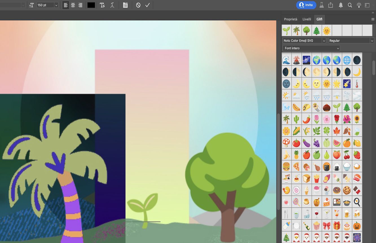The width and height of the screenshot is (376, 243).
Task: Select left text alignment
Action: click(65, 5)
